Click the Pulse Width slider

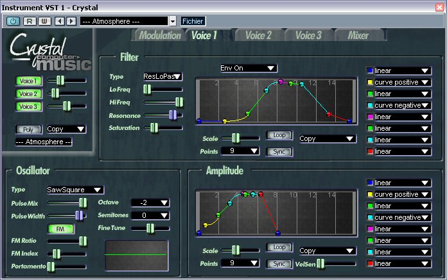pyautogui.click(x=67, y=216)
